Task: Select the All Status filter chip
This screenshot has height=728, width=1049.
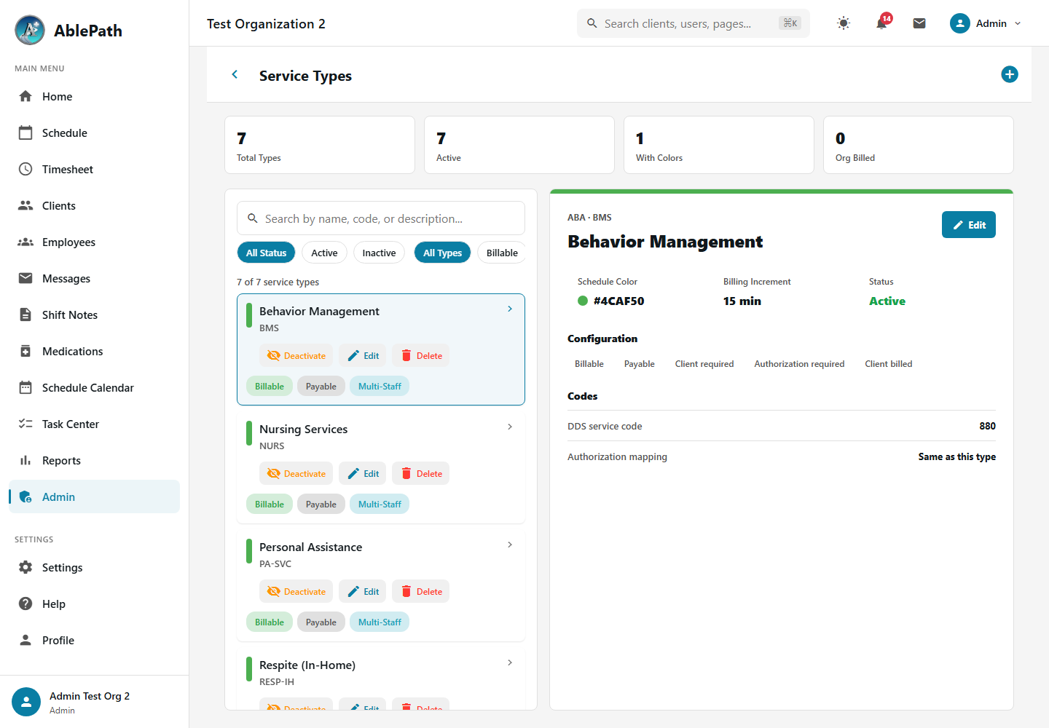Action: pyautogui.click(x=266, y=253)
